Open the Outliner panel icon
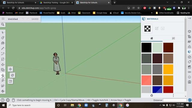 click(189, 37)
